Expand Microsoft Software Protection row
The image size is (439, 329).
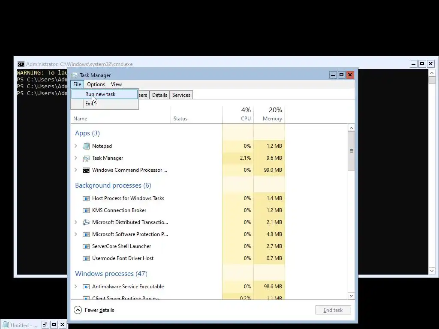tap(76, 234)
